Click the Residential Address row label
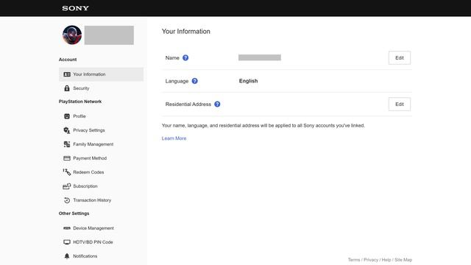The image size is (471, 265). (x=188, y=105)
